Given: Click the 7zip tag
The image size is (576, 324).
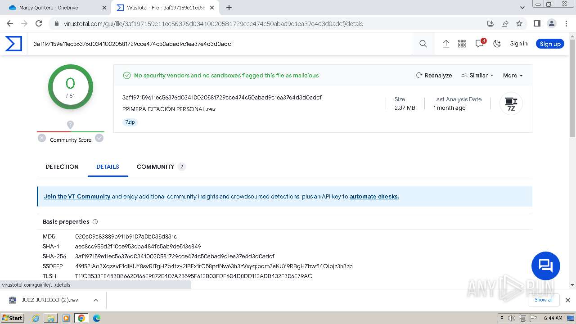Looking at the screenshot, I should tap(130, 122).
